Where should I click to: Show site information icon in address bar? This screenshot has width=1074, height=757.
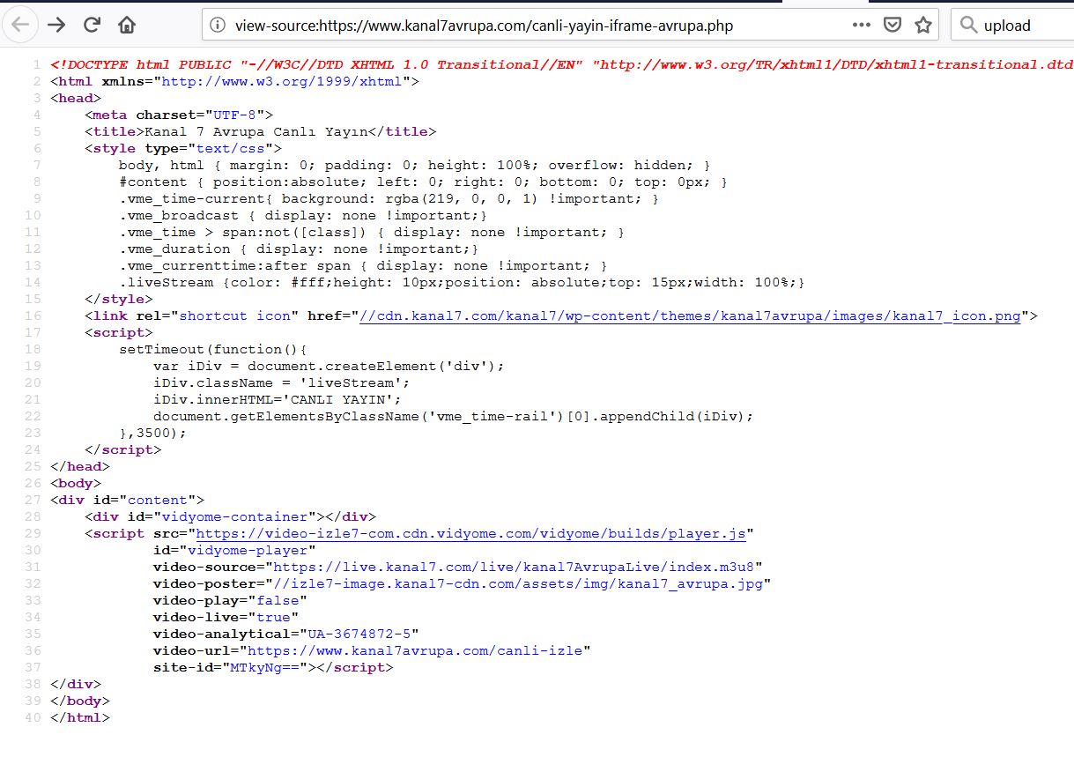tap(219, 26)
